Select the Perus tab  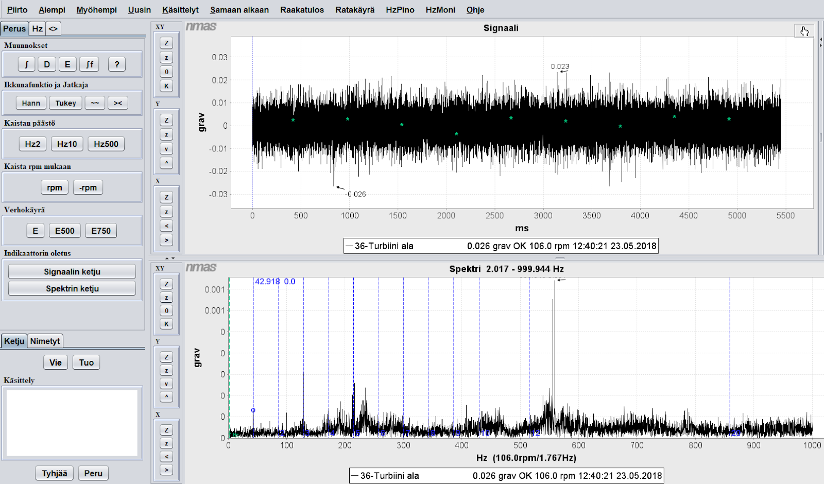point(14,29)
